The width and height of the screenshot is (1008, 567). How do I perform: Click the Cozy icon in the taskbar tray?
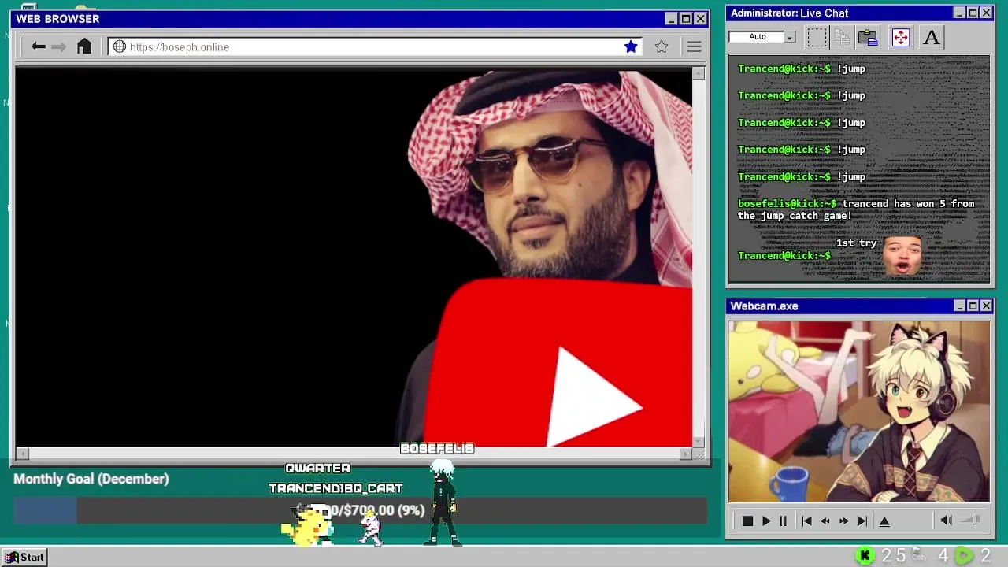(918, 555)
